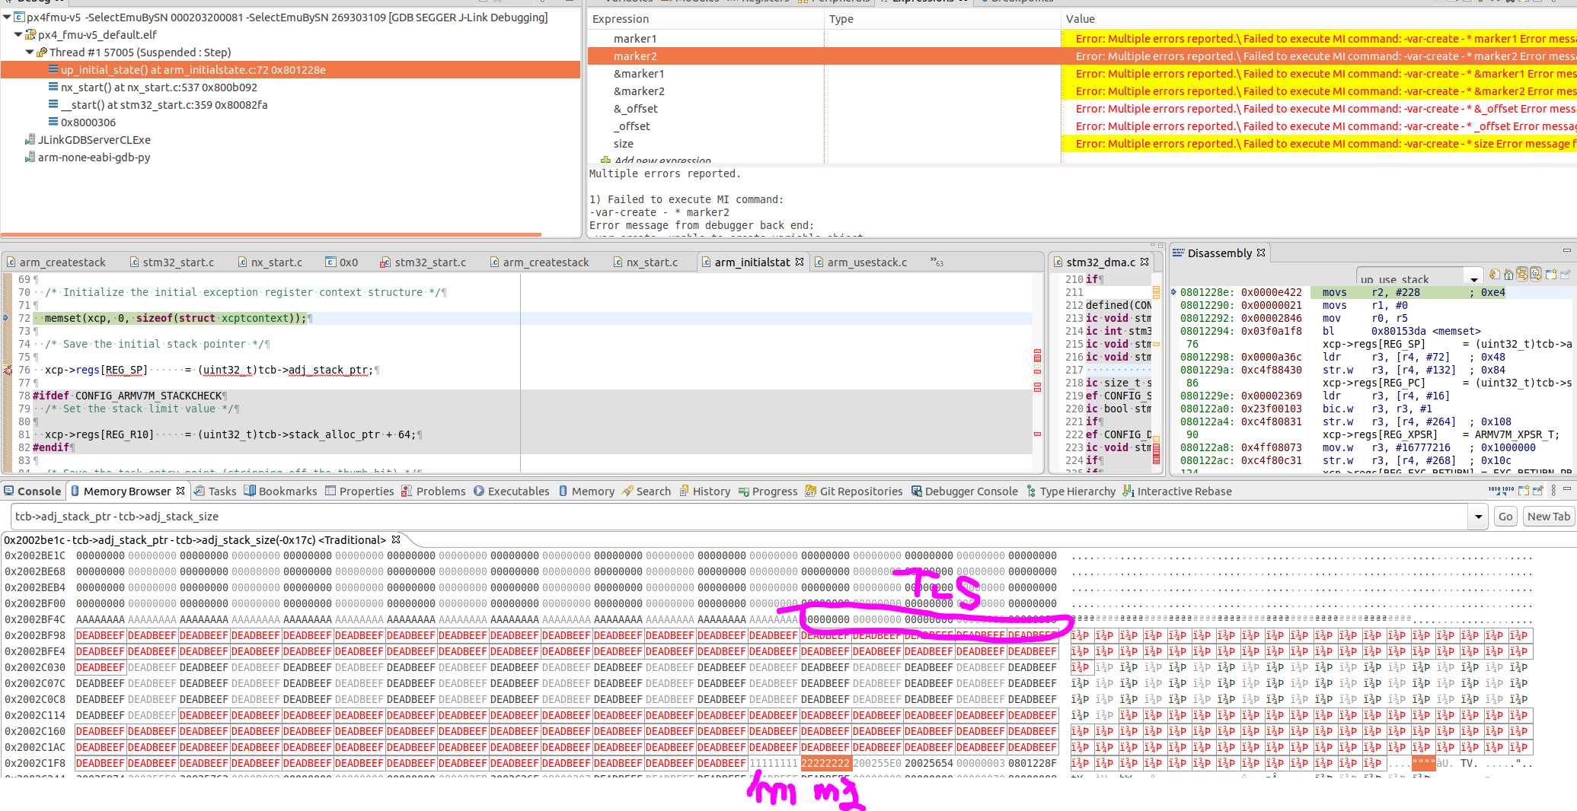Select 22222222 memory cell
The height and width of the screenshot is (811, 1577).
[825, 764]
